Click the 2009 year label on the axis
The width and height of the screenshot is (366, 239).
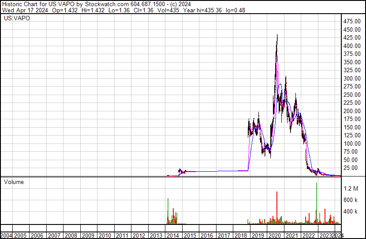[x=88, y=235]
